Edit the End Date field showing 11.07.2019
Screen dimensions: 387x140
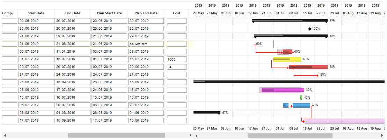73,52
